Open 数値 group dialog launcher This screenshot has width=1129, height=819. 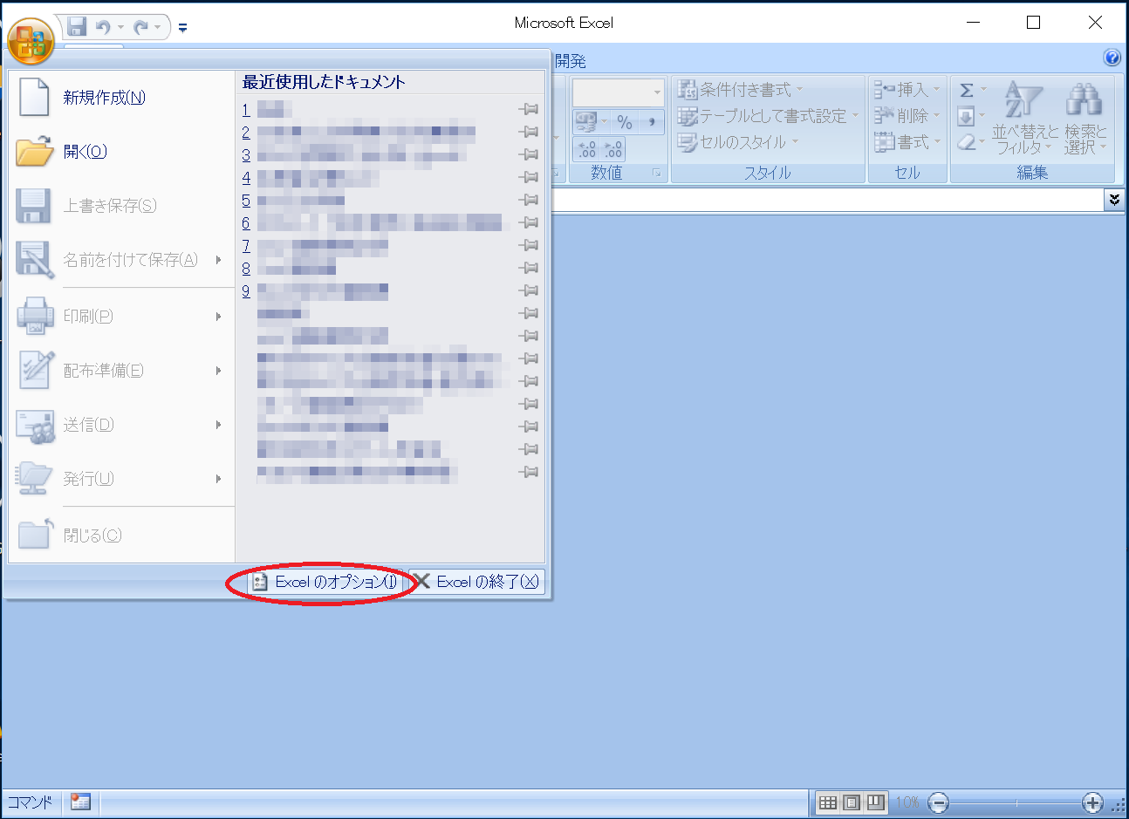656,174
